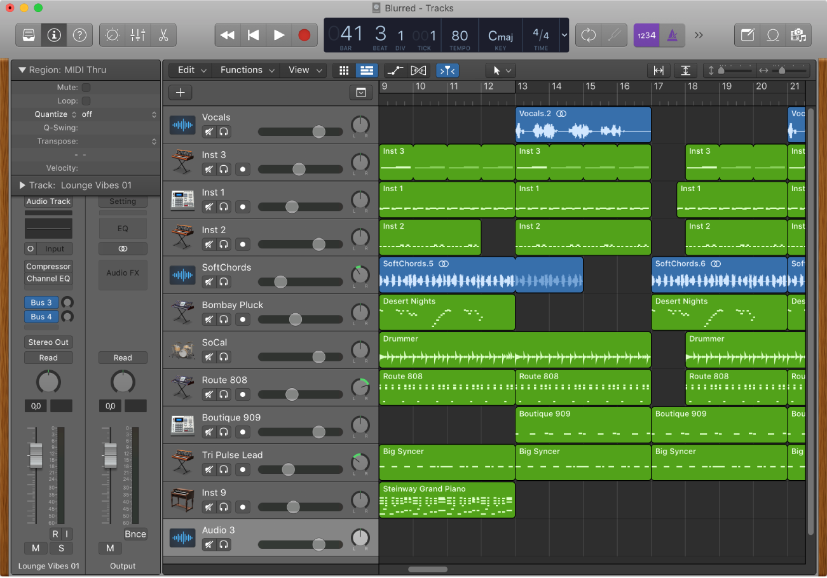Screen dimensions: 827x578
Task: Click the Bus 3 send button
Action: click(41, 302)
